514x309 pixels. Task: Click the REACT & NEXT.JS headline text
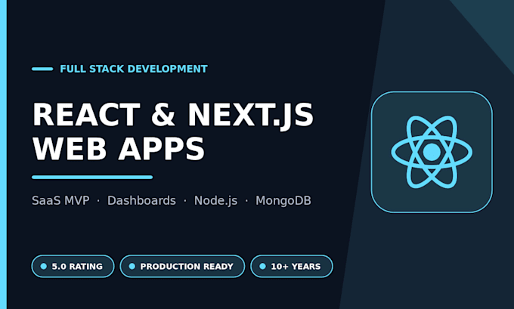[x=173, y=115]
